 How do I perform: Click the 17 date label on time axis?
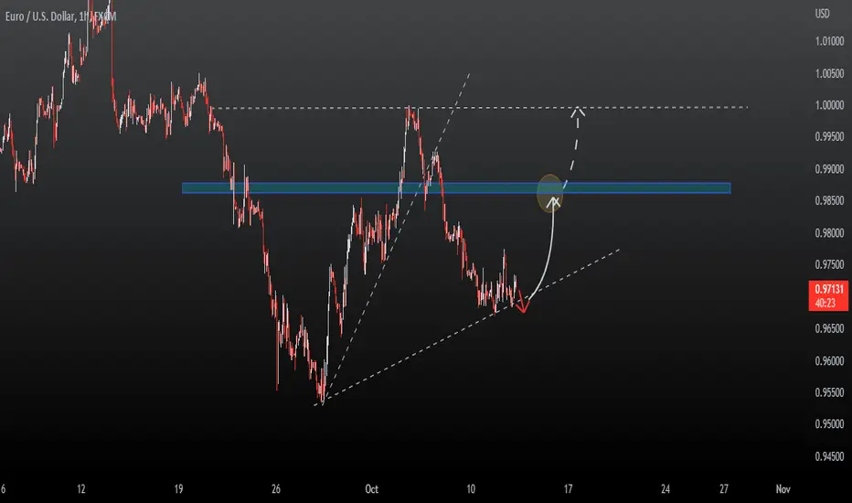(x=568, y=489)
